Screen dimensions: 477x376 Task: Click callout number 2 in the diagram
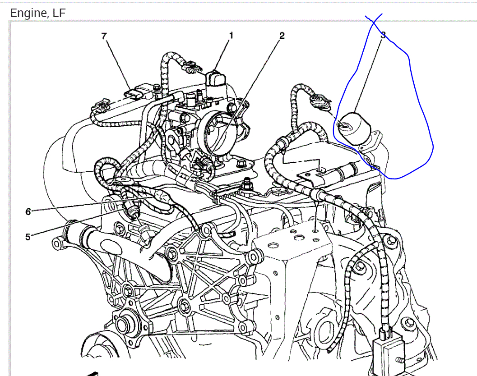[282, 36]
